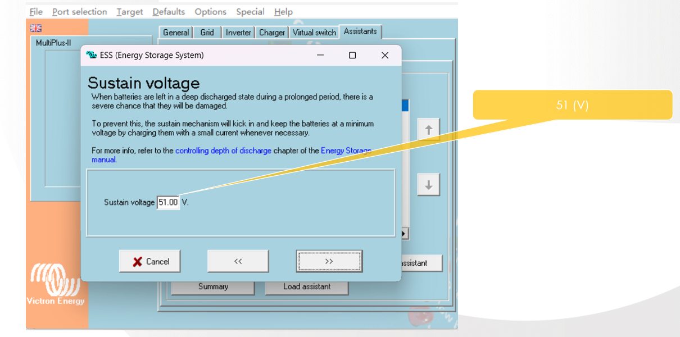Screen dimensions: 680x337
Task: Select the Virtual switch tab
Action: coord(314,33)
